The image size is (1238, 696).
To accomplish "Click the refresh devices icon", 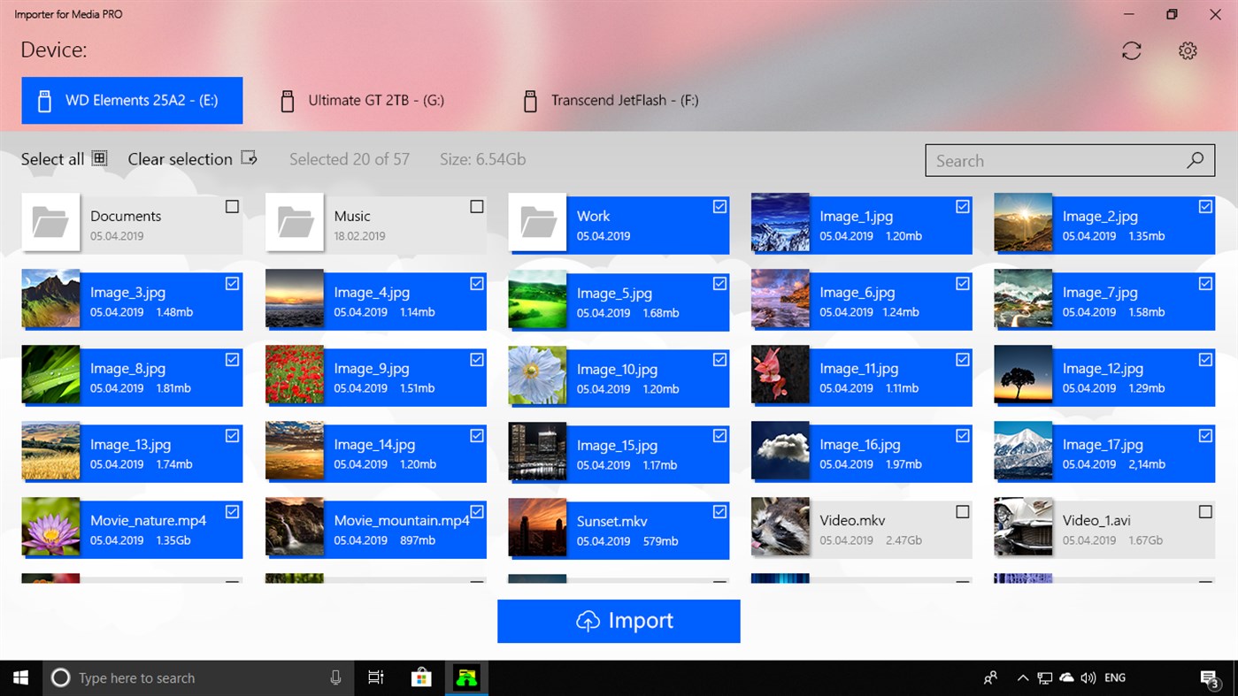I will pyautogui.click(x=1131, y=50).
